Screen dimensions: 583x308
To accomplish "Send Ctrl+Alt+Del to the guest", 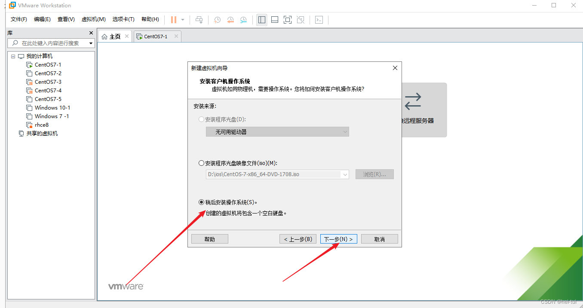I will point(199,19).
